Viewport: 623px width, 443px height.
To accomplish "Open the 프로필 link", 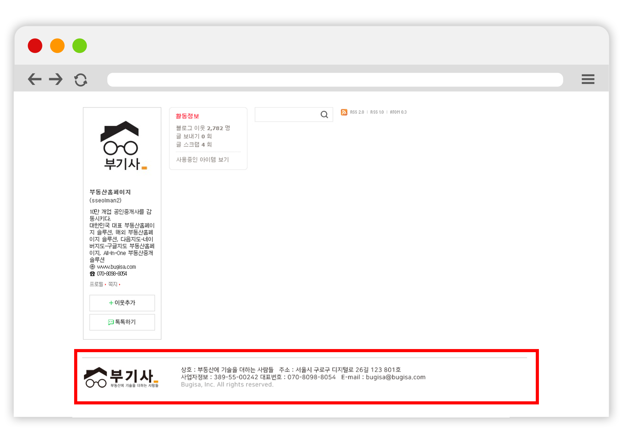I will 96,284.
